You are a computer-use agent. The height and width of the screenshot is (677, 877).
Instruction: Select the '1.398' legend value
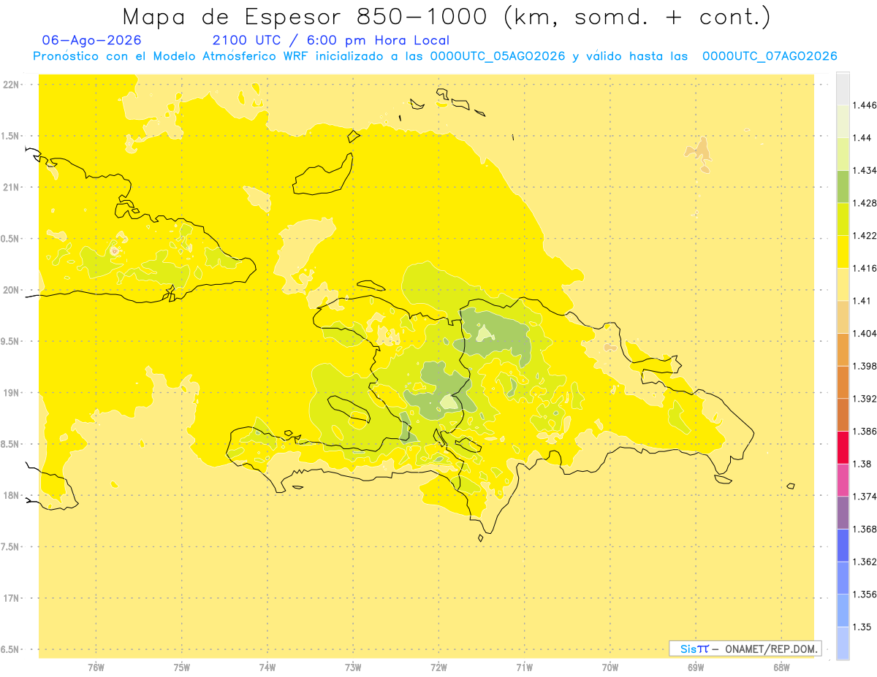coord(865,366)
